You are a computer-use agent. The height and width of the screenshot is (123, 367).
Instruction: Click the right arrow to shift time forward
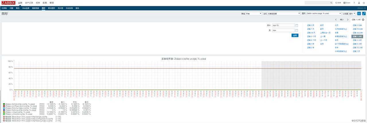pyautogui.click(x=348, y=20)
